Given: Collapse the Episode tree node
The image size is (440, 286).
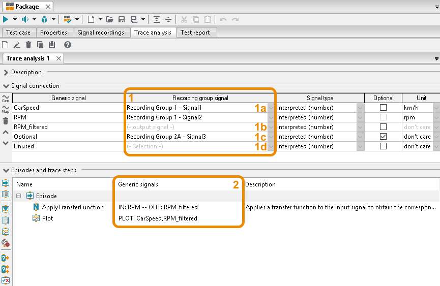Looking at the screenshot, I should click(x=18, y=196).
